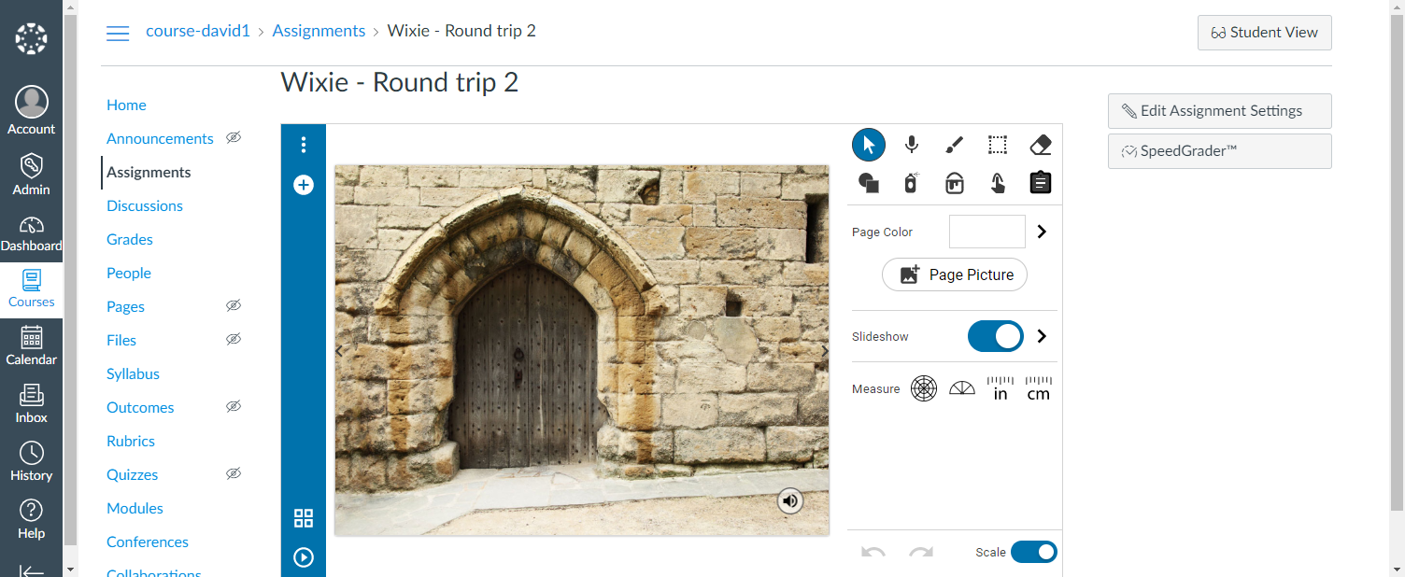Select the eraser tool
Screen dimensions: 1405x577
pos(1041,145)
